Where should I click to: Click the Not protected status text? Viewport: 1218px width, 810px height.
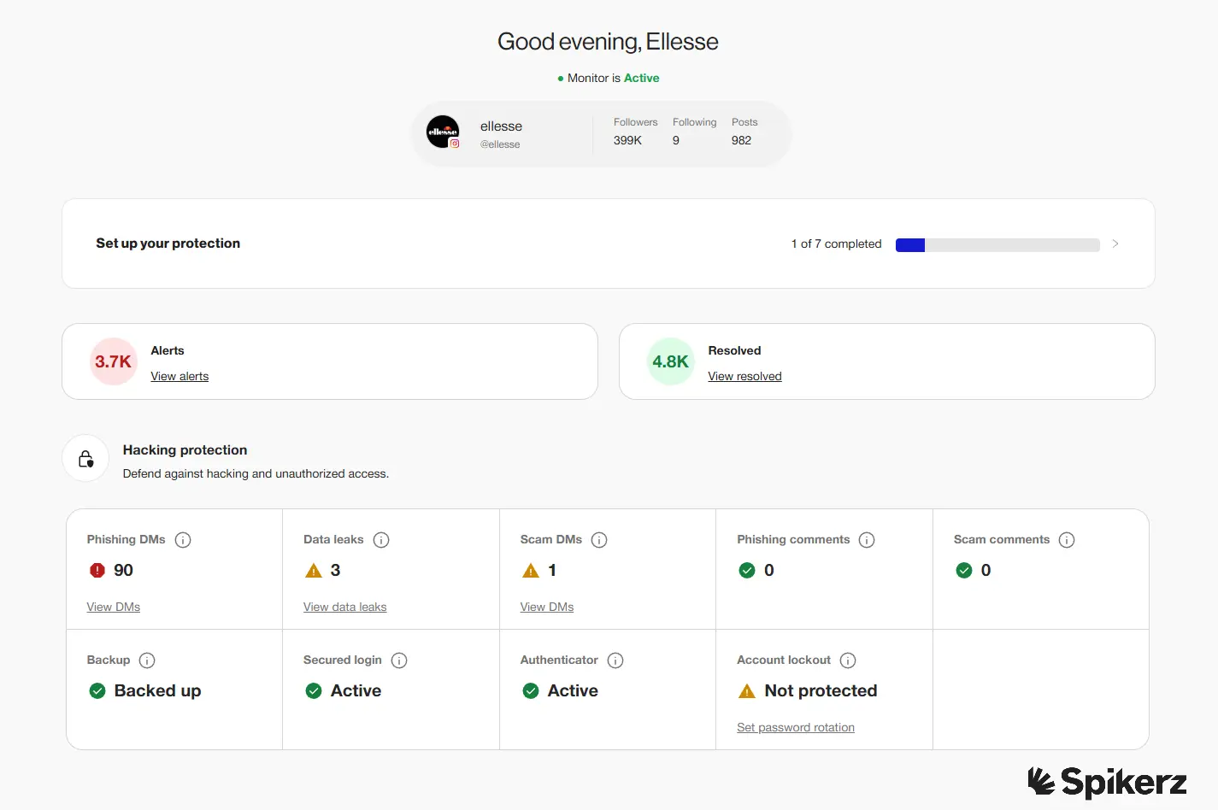pos(821,690)
